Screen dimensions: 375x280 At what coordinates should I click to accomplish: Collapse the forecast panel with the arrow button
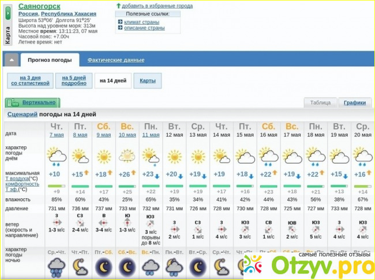click(x=10, y=60)
